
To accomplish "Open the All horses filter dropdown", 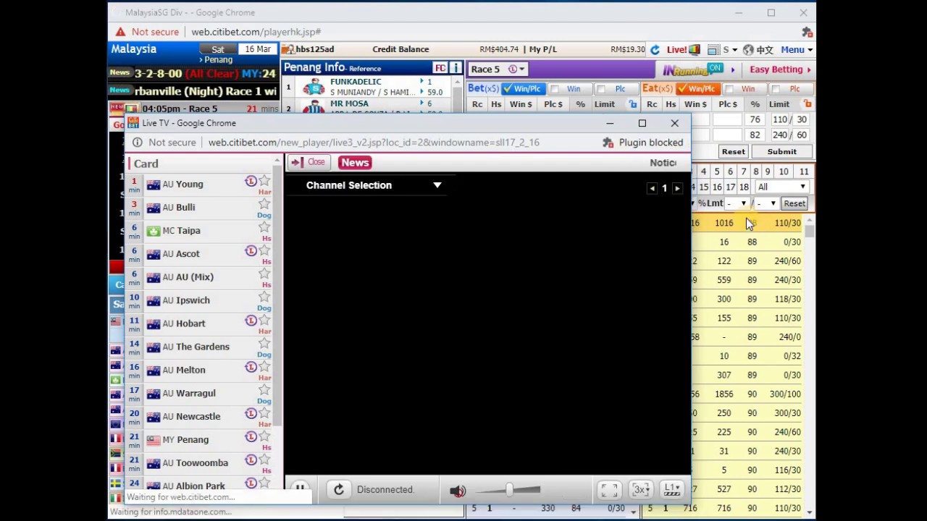I will pos(781,187).
